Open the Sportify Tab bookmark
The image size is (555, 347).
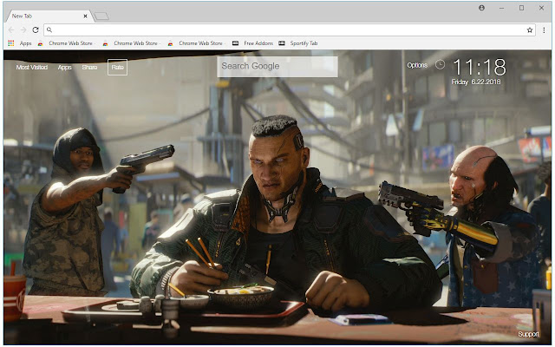click(298, 43)
